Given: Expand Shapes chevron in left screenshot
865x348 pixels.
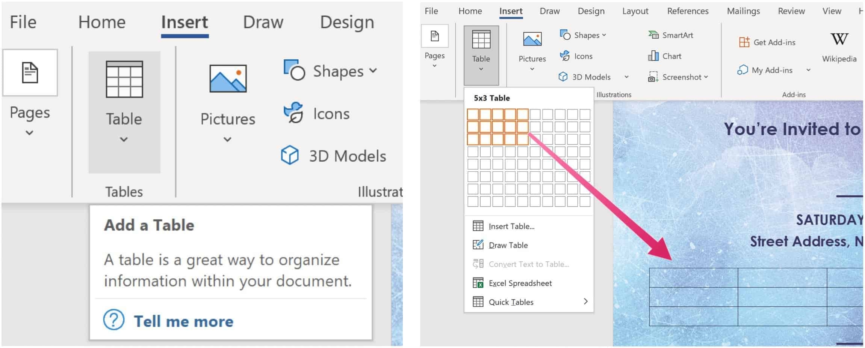Looking at the screenshot, I should coord(373,70).
